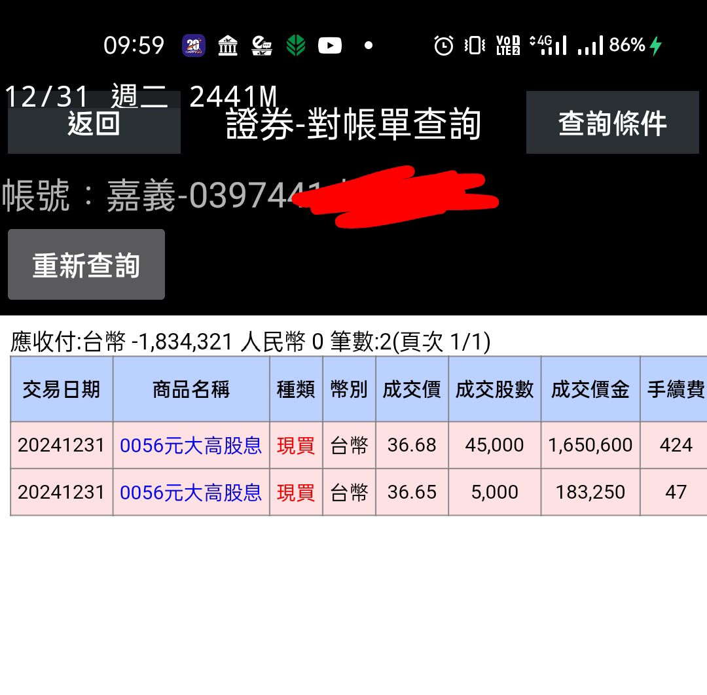The width and height of the screenshot is (707, 695).
Task: Tap the vibrate mode status icon
Action: coord(473,46)
